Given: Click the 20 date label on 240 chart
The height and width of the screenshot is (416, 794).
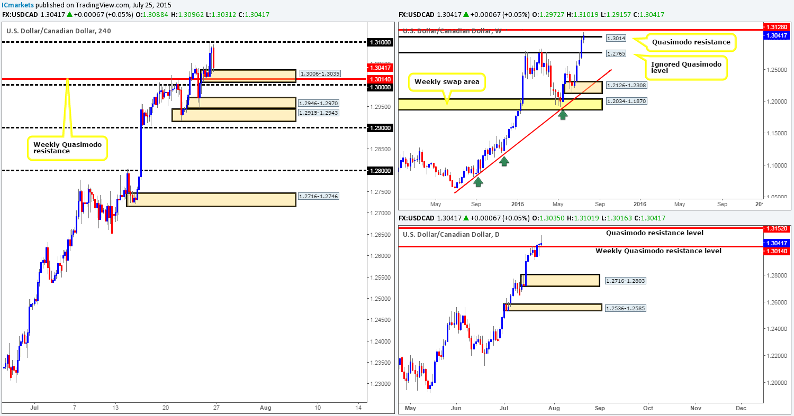Looking at the screenshot, I should [165, 408].
